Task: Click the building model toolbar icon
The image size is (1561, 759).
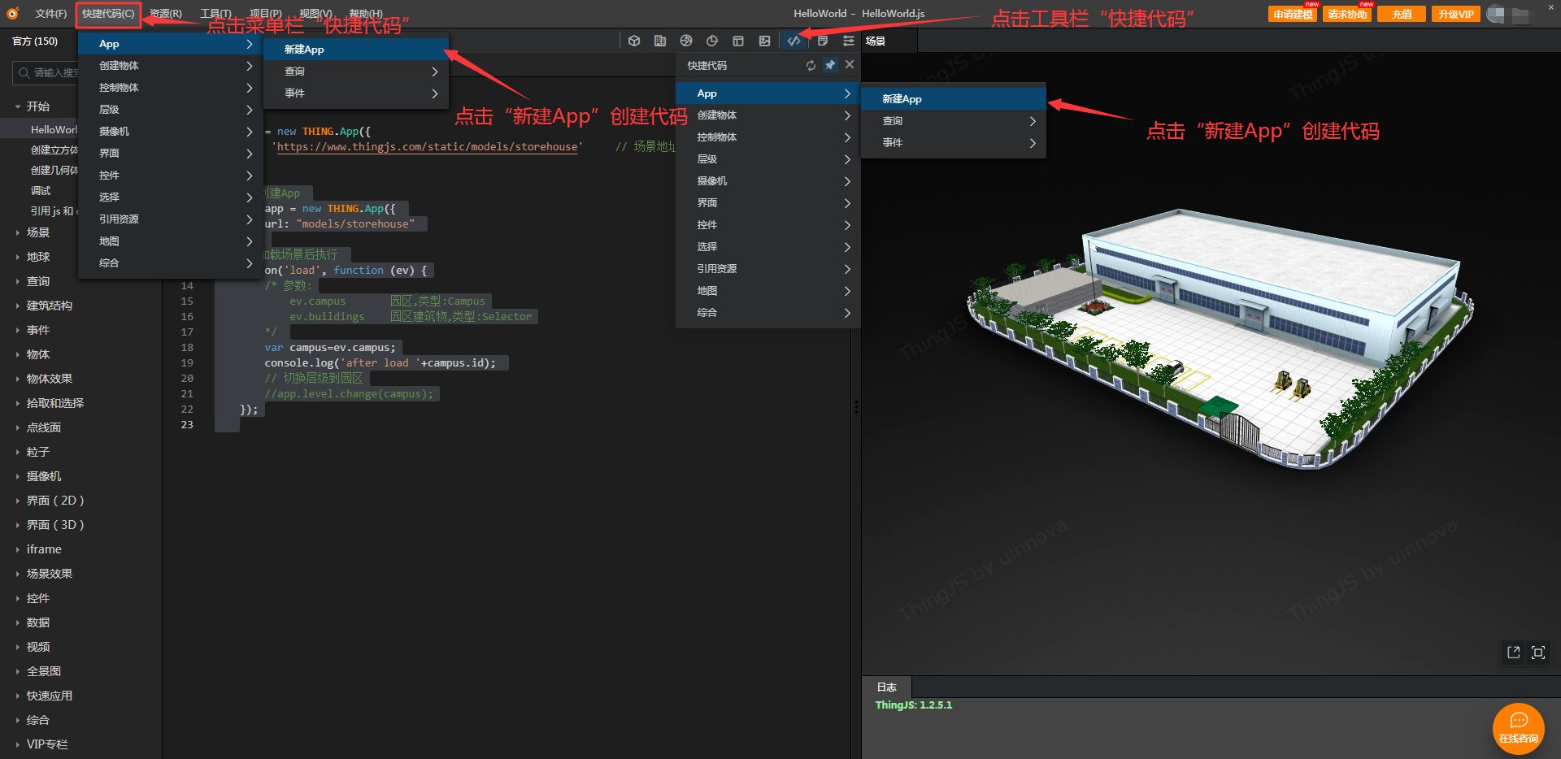Action: 660,41
